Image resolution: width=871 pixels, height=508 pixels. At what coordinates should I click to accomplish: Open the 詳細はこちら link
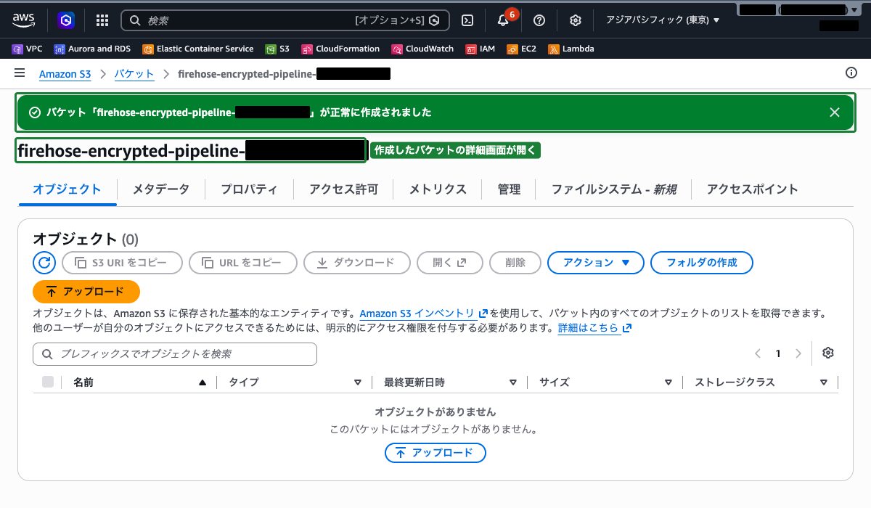tap(594, 328)
